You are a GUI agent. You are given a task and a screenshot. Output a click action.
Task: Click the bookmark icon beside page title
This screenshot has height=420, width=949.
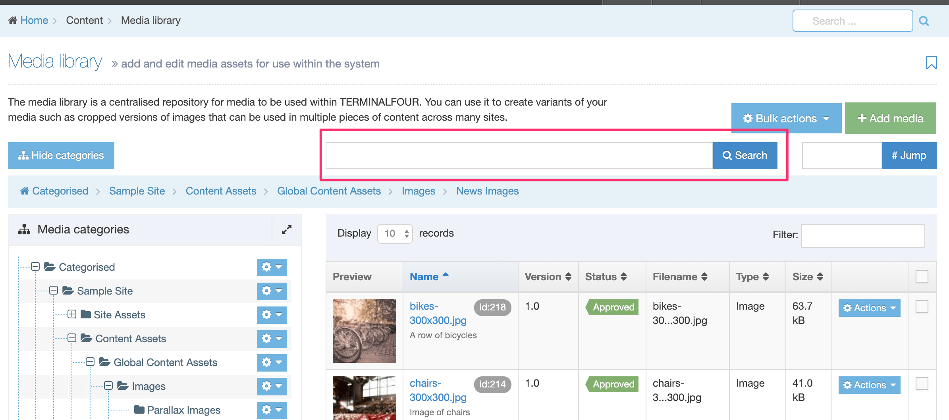pos(931,63)
